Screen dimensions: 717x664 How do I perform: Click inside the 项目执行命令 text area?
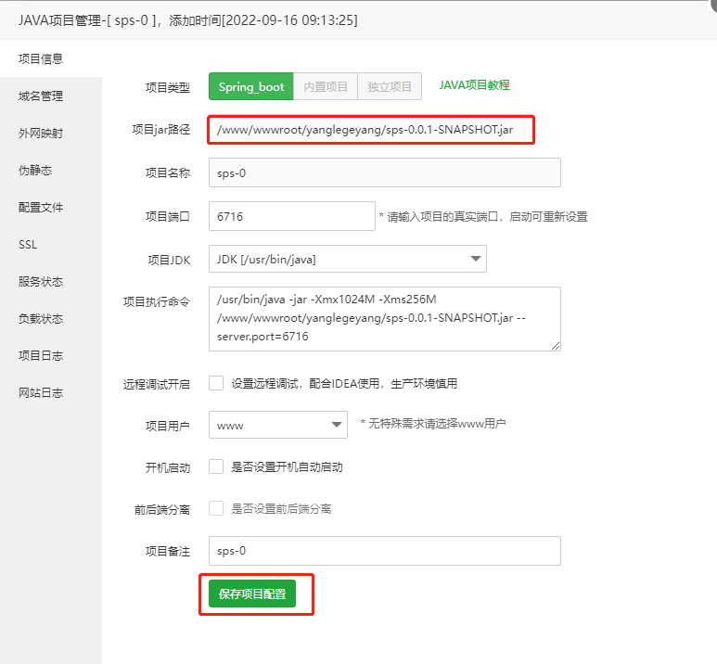[x=384, y=319]
